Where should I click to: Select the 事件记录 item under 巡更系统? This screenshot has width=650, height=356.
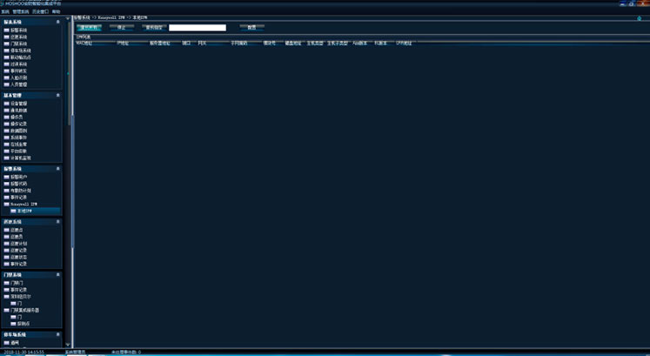[19, 264]
